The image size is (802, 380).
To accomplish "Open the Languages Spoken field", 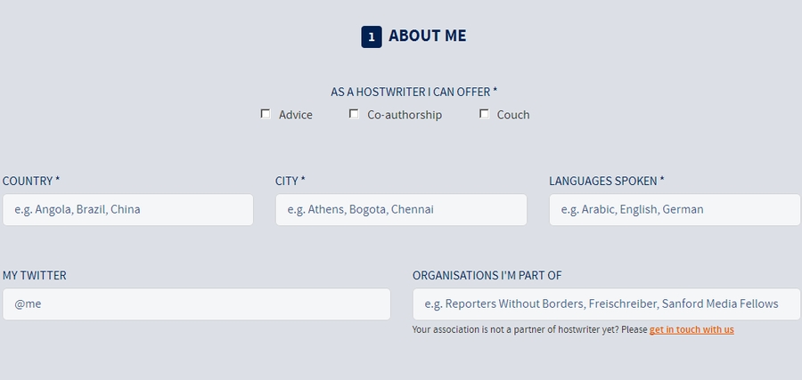I will 675,209.
